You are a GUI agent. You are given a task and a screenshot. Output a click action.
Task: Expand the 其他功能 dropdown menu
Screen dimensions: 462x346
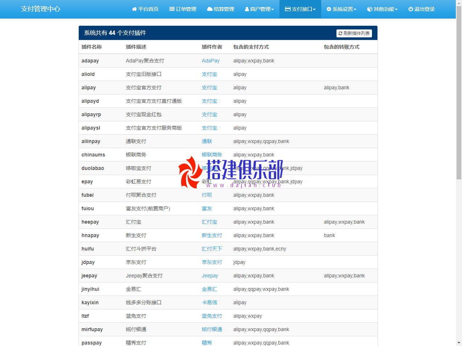pos(382,9)
